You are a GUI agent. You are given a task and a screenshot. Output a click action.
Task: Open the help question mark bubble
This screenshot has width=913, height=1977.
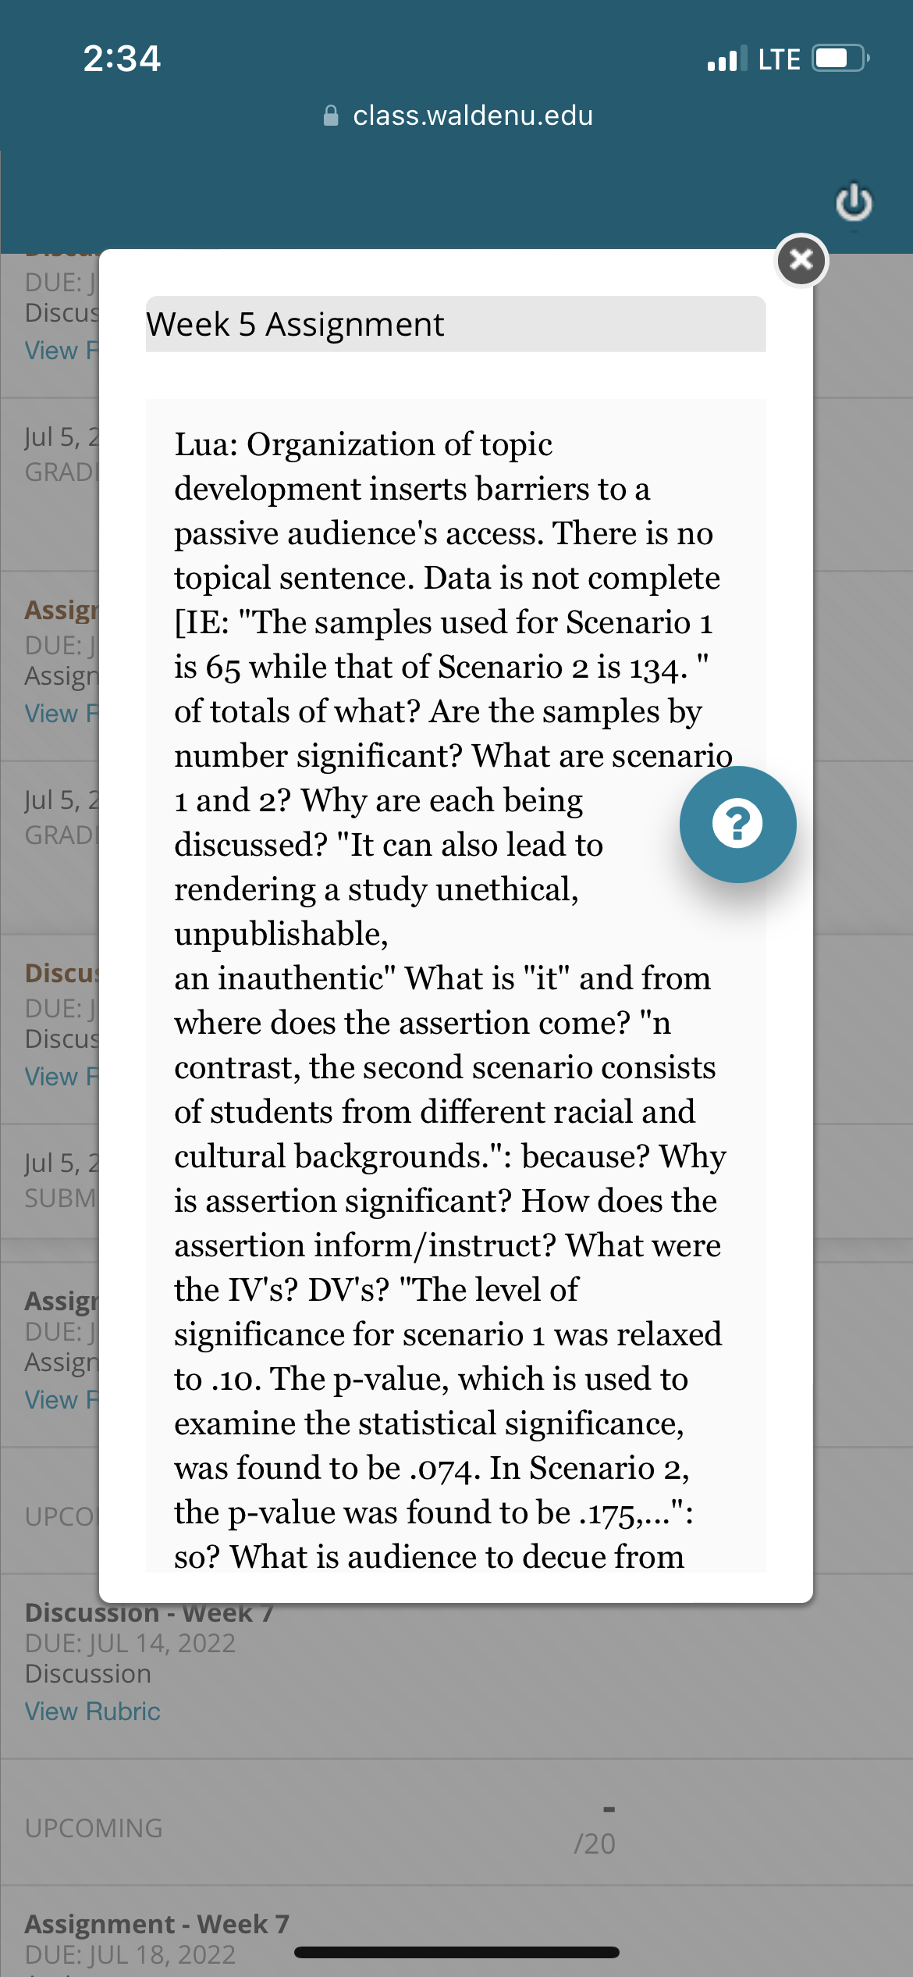(737, 824)
